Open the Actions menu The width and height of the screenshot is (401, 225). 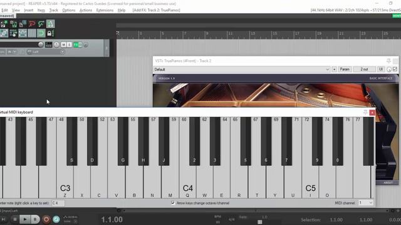tap(86, 10)
